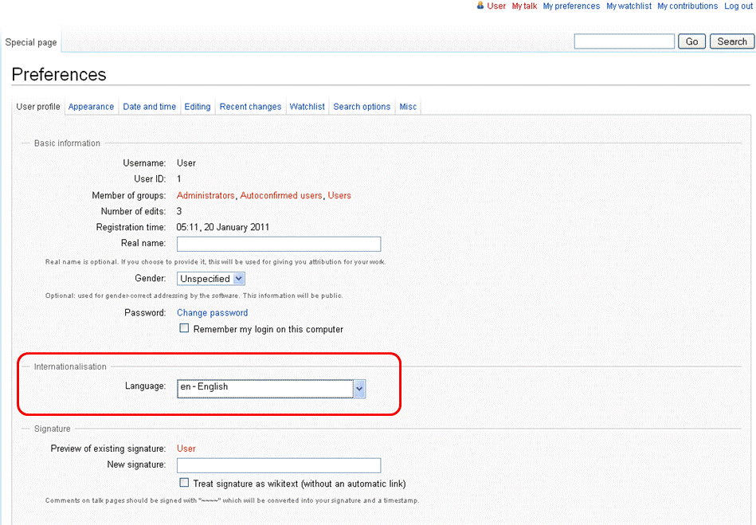The image size is (756, 525).
Task: Click Log out in the top bar
Action: (738, 6)
